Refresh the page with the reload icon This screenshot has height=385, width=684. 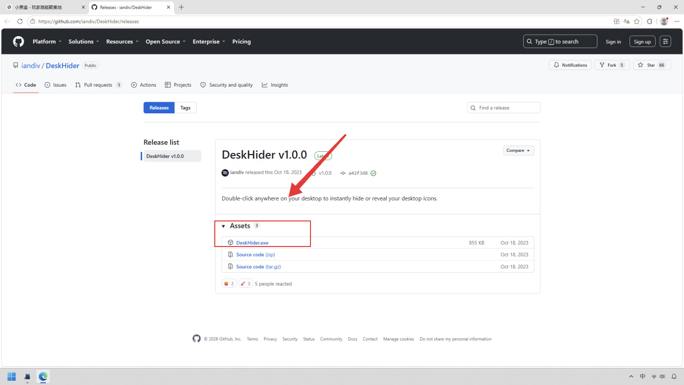[x=20, y=21]
